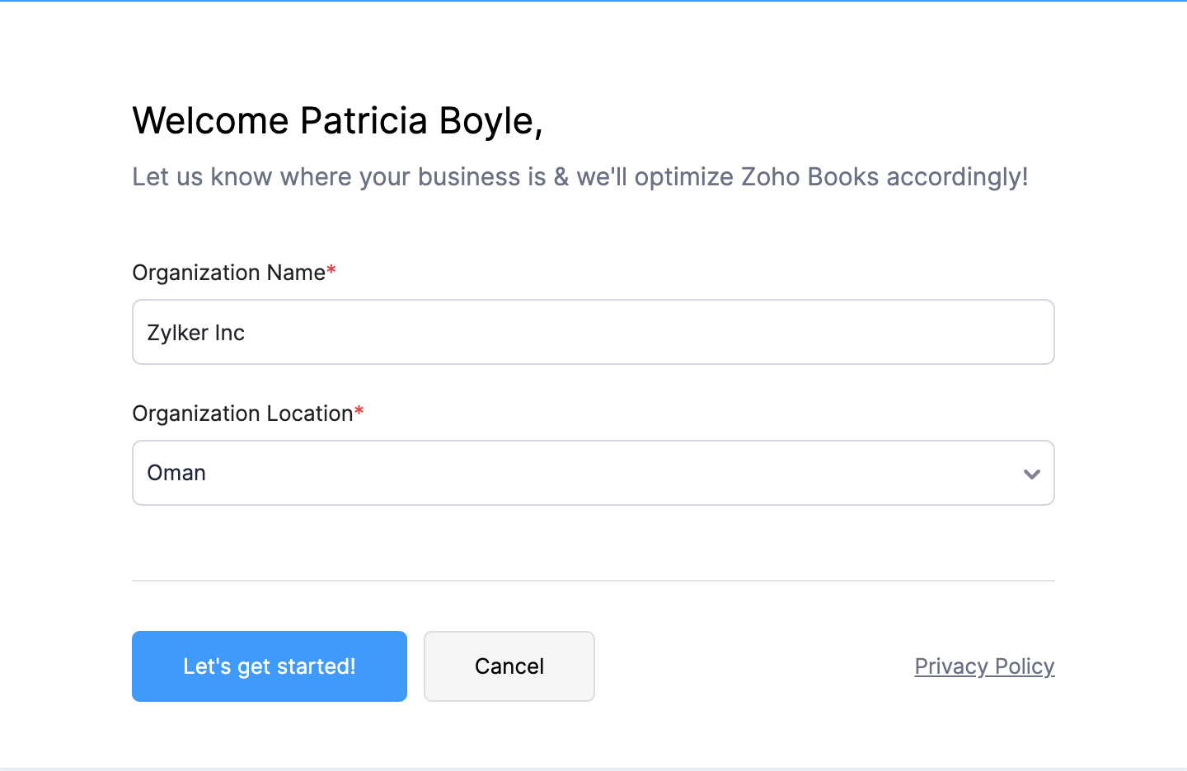Click the horizontal divider above the buttons
The height and width of the screenshot is (771, 1187).
593,581
